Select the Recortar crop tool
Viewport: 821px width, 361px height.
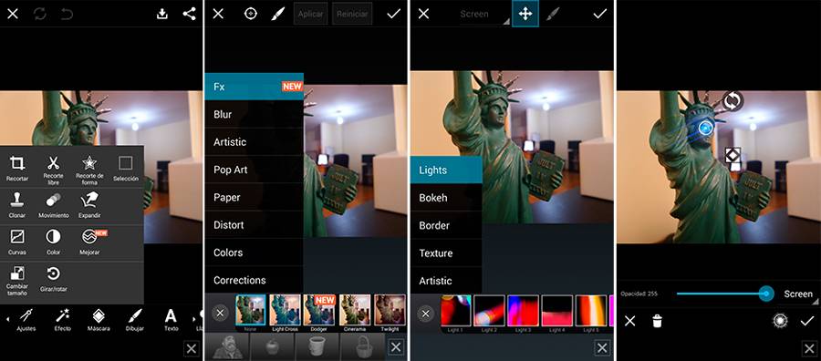(17, 168)
